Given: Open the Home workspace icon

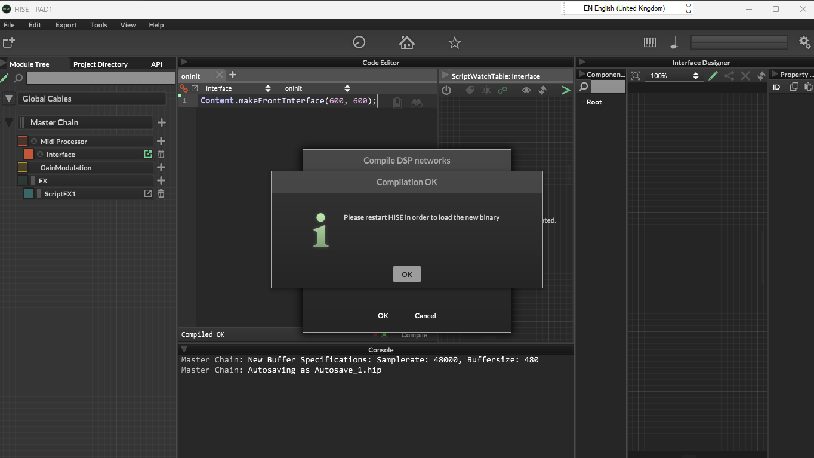Looking at the screenshot, I should [x=407, y=42].
